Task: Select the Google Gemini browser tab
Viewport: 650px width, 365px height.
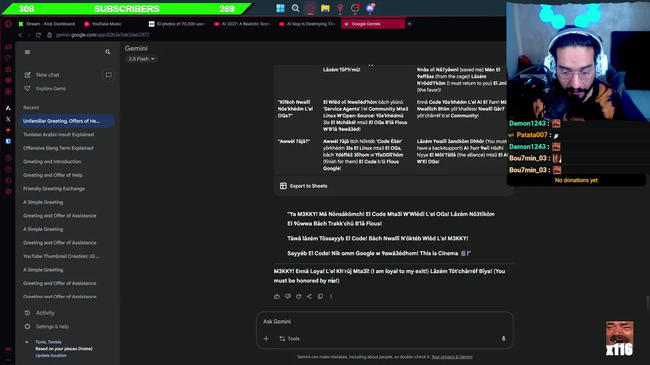Action: pyautogui.click(x=373, y=24)
